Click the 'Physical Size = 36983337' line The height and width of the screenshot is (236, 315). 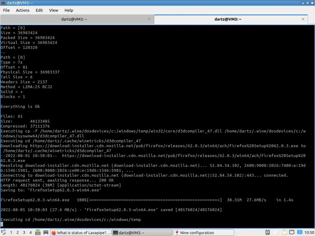coord(30,72)
